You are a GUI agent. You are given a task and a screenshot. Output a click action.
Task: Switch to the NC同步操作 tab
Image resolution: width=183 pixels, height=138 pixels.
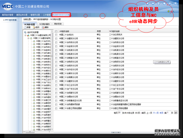point(44,24)
